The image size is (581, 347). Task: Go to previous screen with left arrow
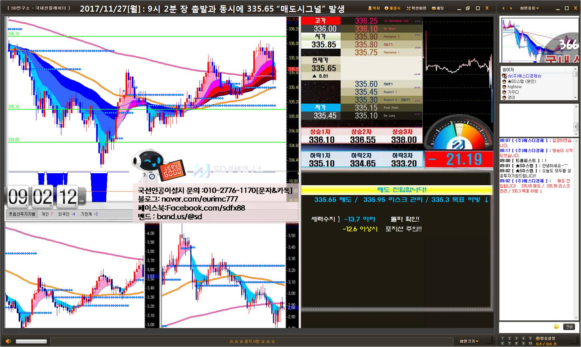[x=503, y=8]
